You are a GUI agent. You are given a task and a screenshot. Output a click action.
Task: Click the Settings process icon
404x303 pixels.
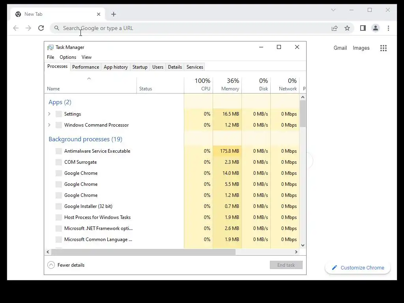click(x=59, y=114)
